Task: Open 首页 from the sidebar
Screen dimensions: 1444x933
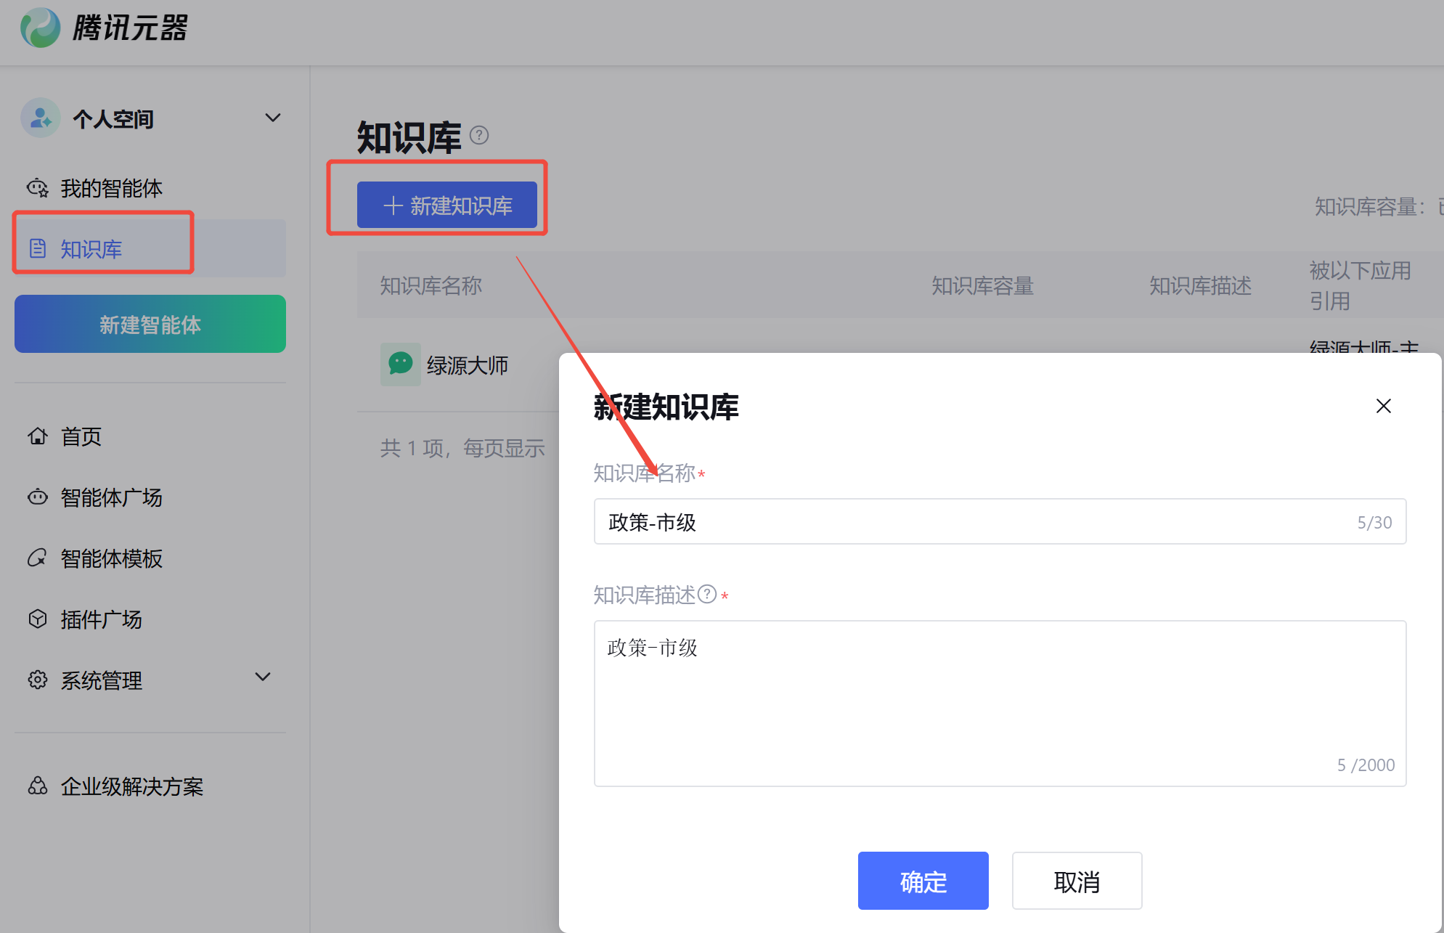Action: [x=81, y=436]
